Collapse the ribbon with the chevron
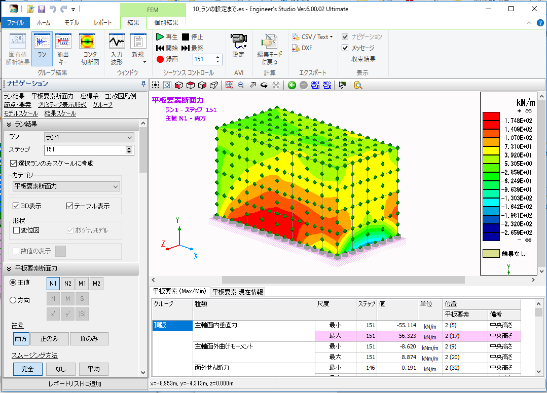The image size is (547, 393). 529,23
